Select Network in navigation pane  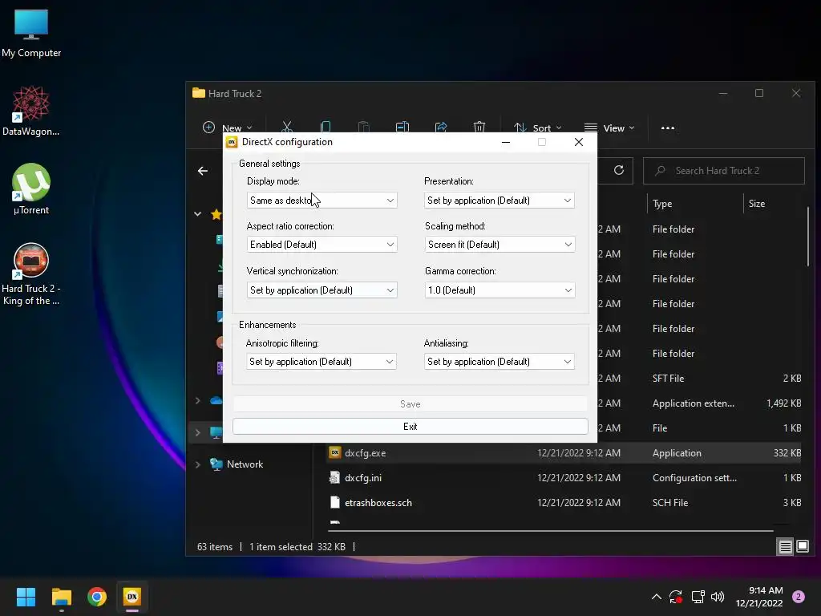click(x=245, y=464)
